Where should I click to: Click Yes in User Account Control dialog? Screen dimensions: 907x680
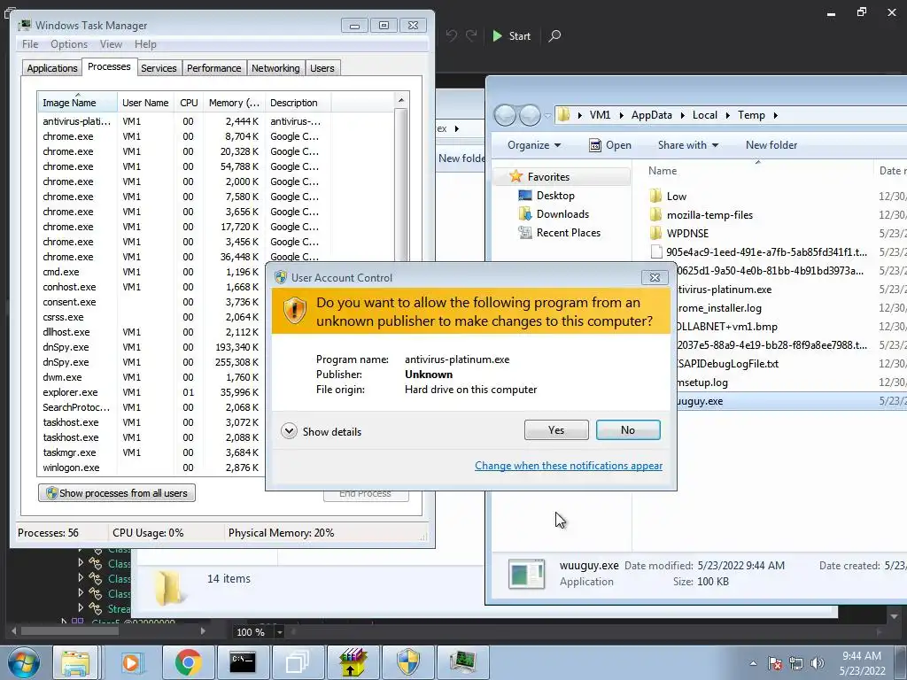[x=556, y=430]
